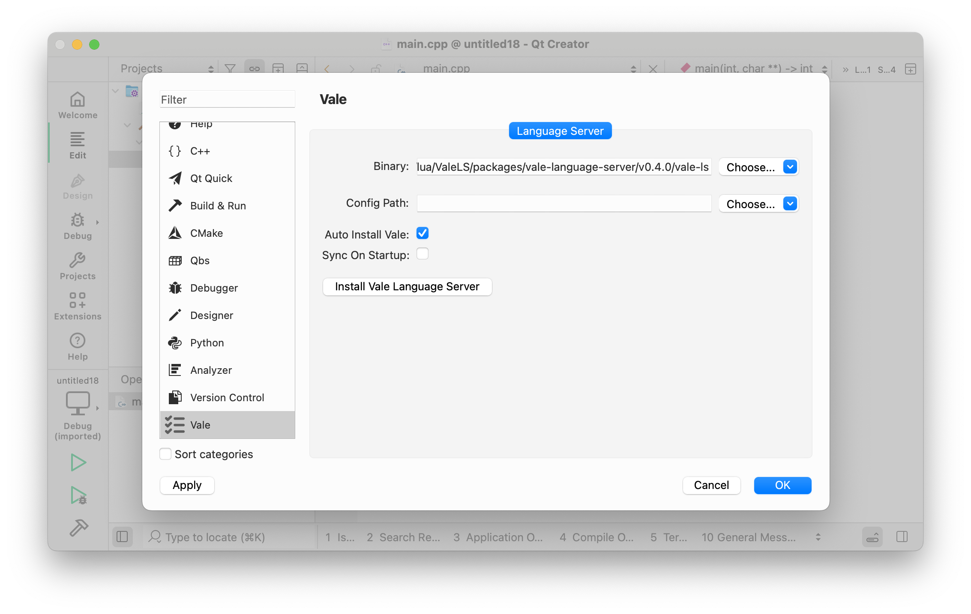Toggle the Sort categories checkbox

[165, 454]
